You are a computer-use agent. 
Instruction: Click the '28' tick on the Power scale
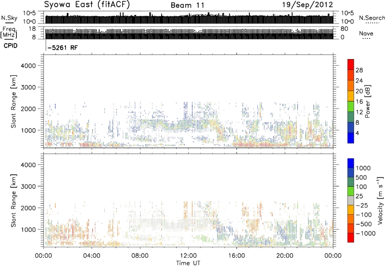(359, 70)
